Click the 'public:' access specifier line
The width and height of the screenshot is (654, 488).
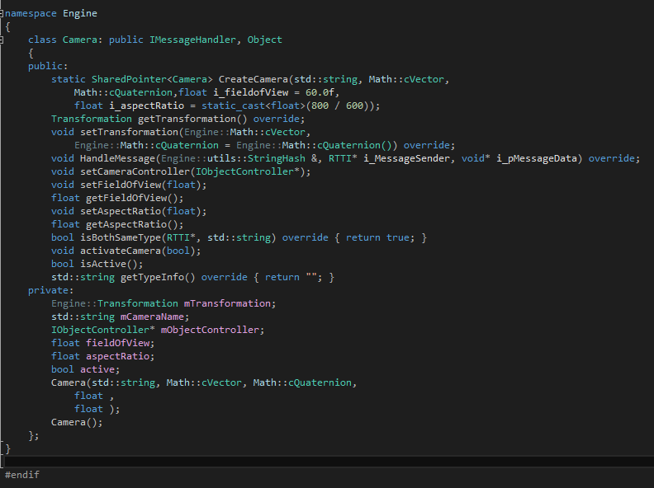click(x=48, y=66)
